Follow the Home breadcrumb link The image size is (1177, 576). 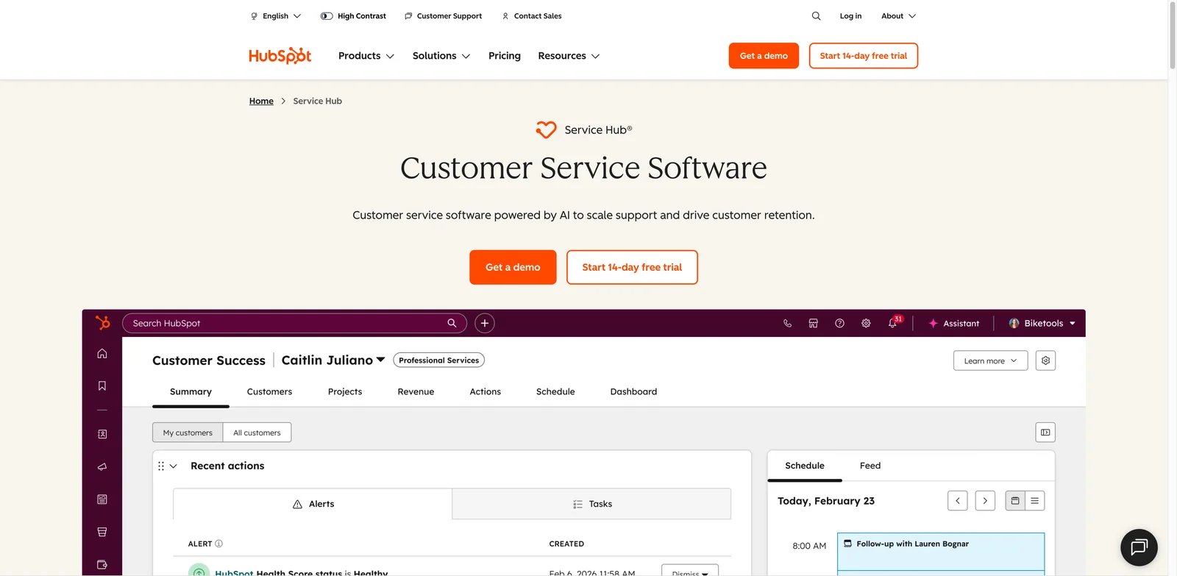(x=261, y=101)
